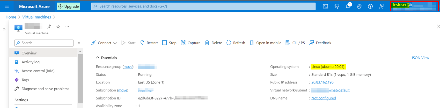Screen dimensions: 440x108
Task: Go to Home breadcrumb
Action: pos(11,17)
